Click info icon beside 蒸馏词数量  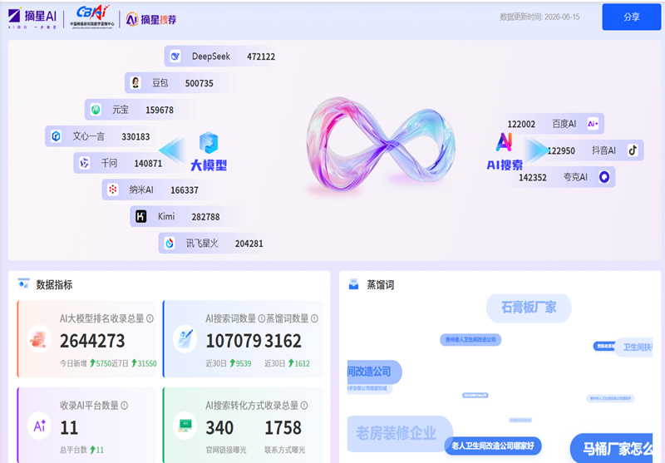click(x=314, y=318)
